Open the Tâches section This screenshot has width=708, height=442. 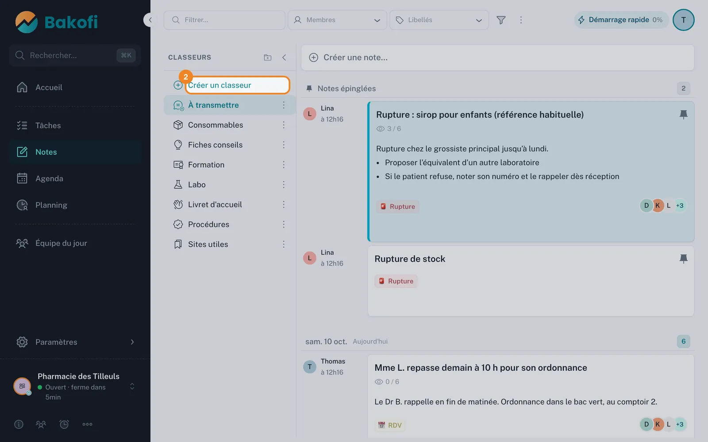(75, 126)
